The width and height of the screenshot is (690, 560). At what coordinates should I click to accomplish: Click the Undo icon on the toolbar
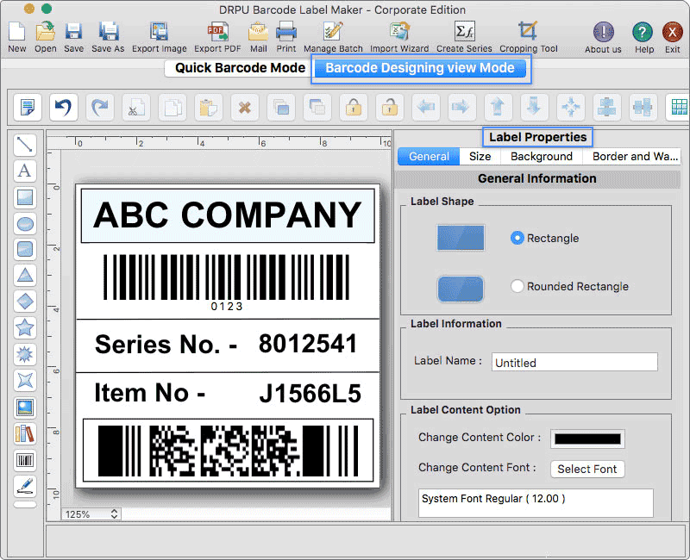point(63,107)
